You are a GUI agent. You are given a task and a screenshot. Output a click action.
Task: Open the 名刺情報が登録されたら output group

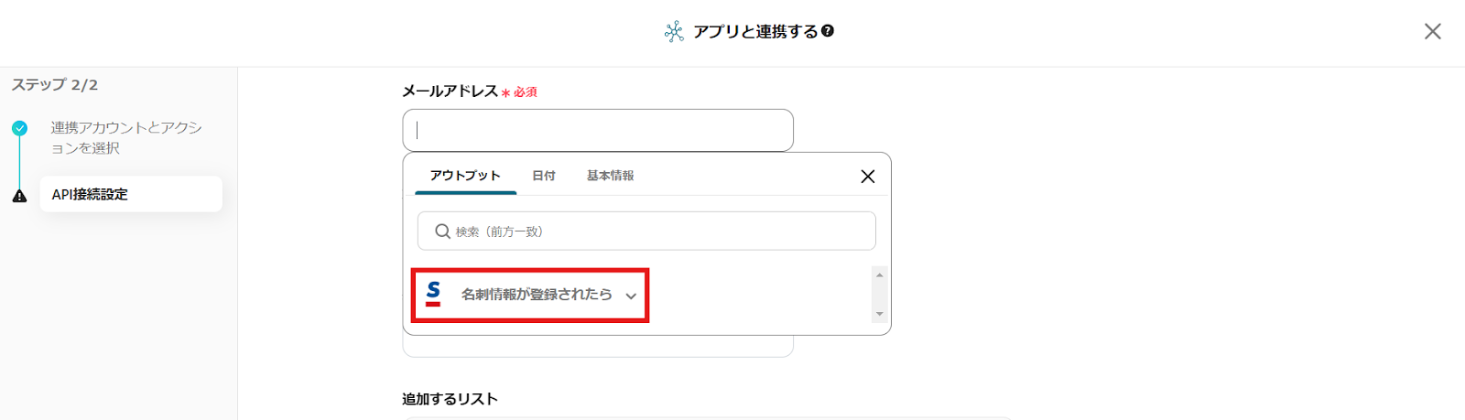tap(536, 295)
